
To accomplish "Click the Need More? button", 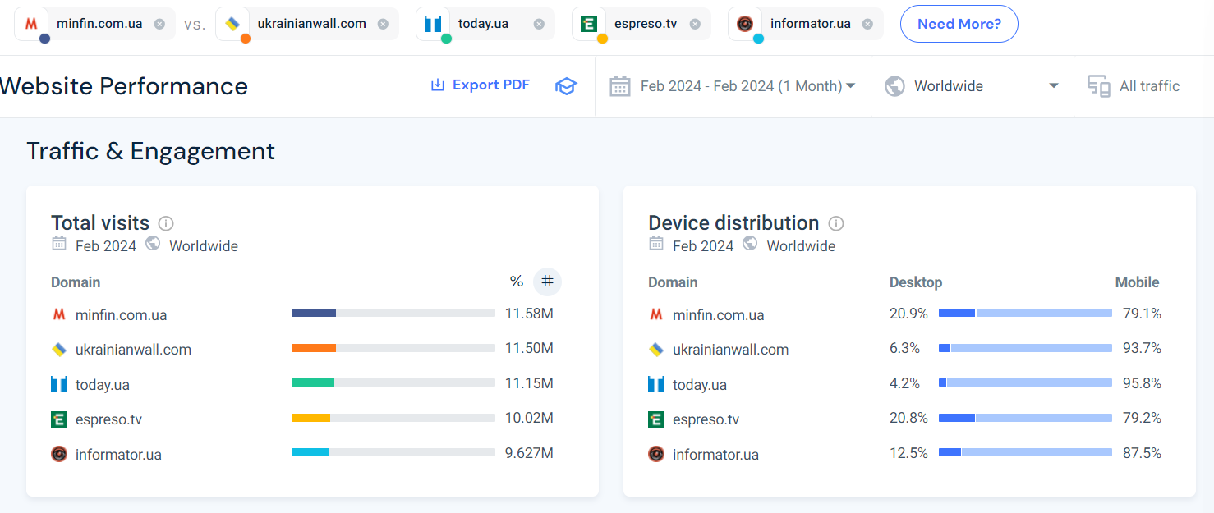I will pyautogui.click(x=959, y=24).
